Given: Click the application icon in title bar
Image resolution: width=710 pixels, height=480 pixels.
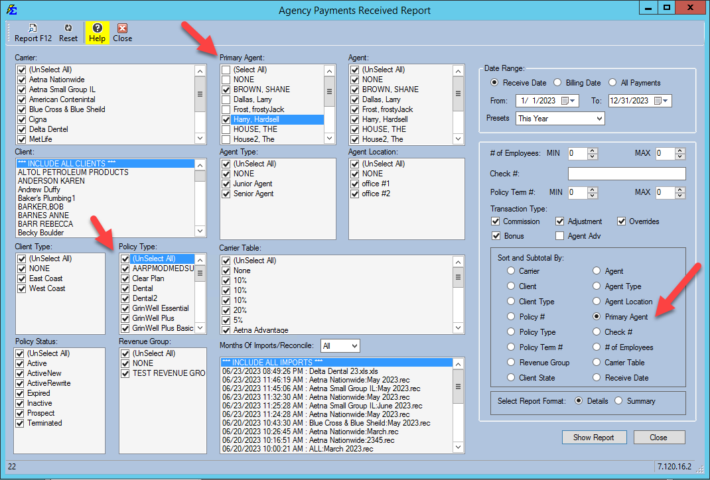Looking at the screenshot, I should [11, 10].
